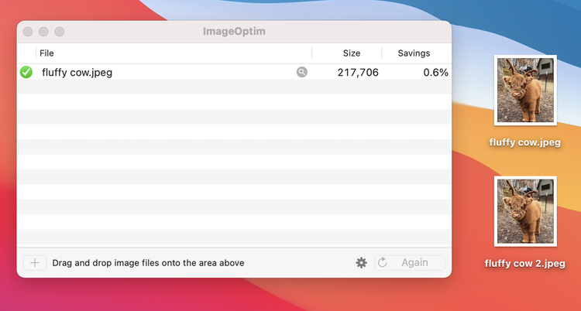Zoom the ImageOptim window

pos(60,32)
